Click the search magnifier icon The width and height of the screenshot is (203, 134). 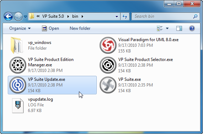coord(195,16)
